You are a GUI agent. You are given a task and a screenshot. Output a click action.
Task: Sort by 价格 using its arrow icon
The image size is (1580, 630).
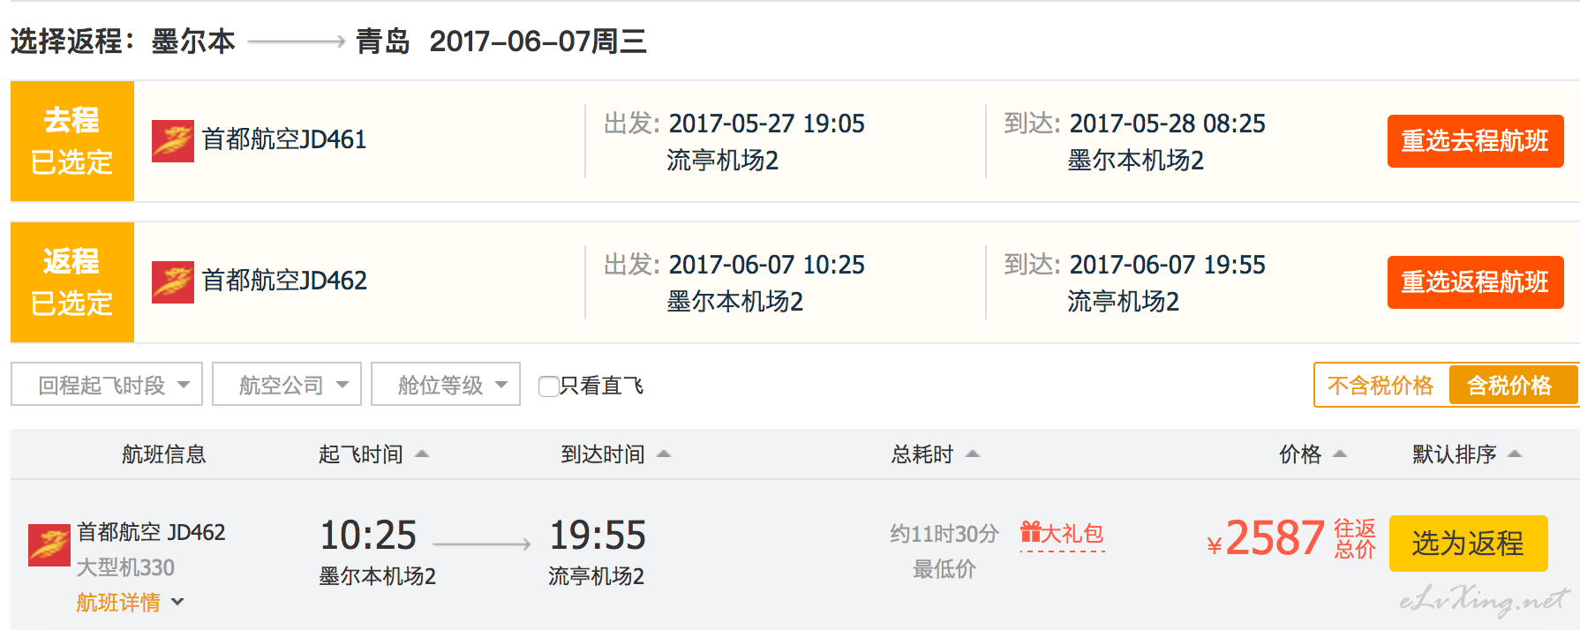coord(1339,454)
